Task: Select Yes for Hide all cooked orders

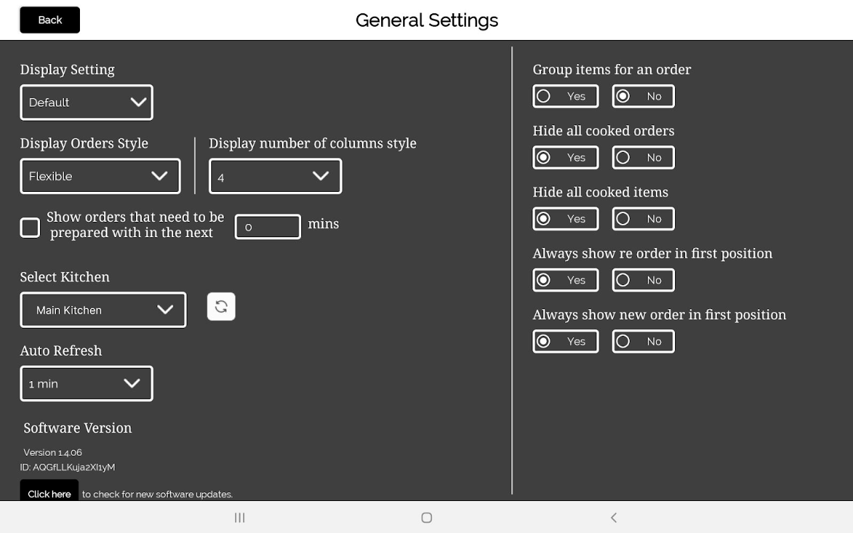Action: [565, 157]
